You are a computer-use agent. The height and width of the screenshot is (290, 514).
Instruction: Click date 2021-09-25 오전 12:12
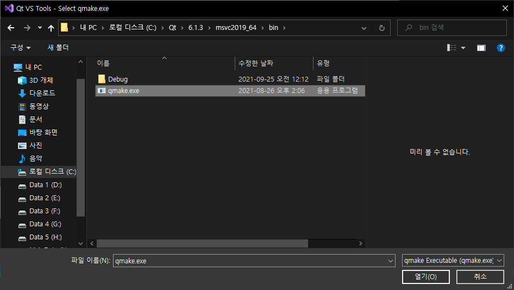pos(273,79)
